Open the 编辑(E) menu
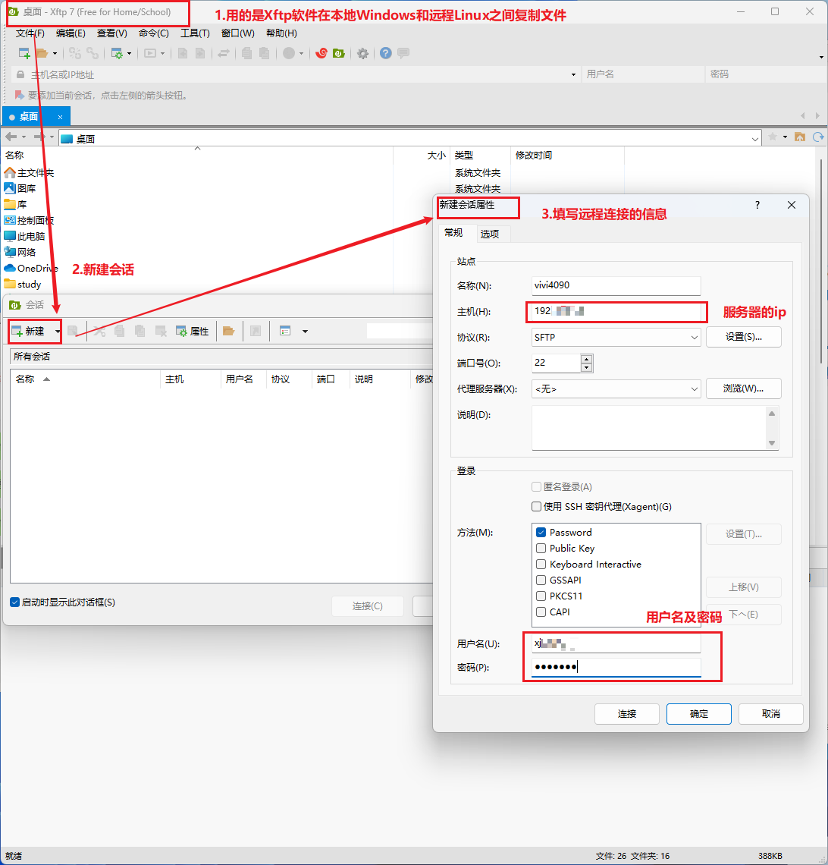The image size is (828, 865). coord(71,33)
